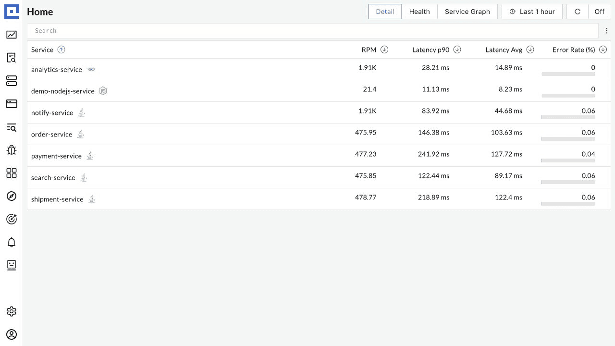Open the log search document icon
Viewport: 615px width, 346px height.
(12, 58)
